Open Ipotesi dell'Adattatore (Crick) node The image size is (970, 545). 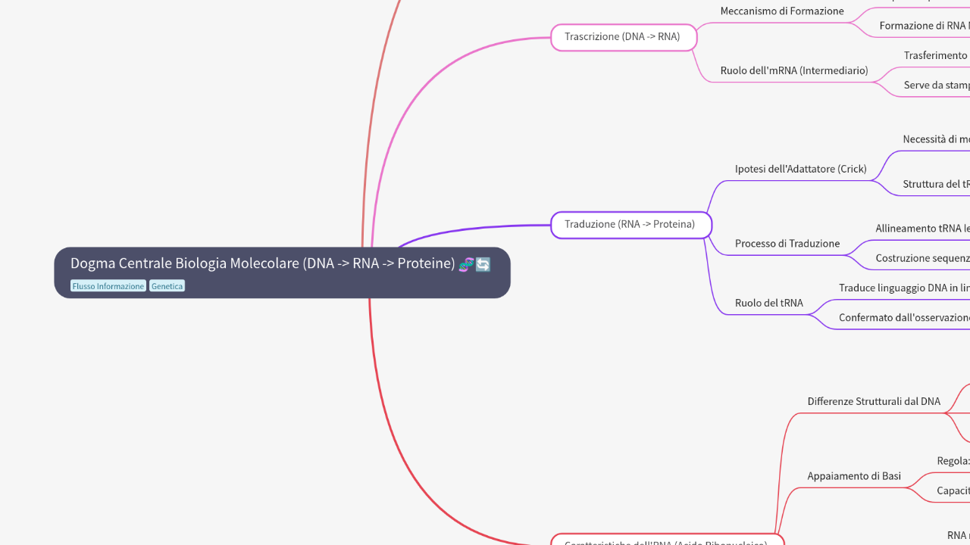(x=800, y=169)
